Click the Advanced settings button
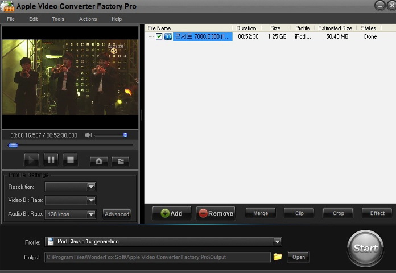Viewport: 396px width, 273px height. [117, 214]
